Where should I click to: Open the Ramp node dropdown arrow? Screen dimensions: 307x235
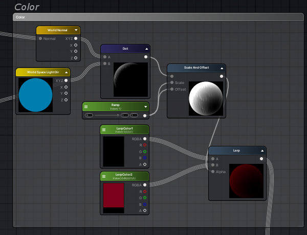pos(145,106)
